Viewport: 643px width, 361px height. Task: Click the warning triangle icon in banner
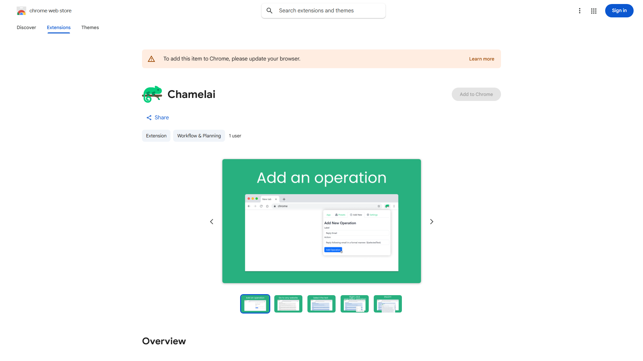[151, 59]
